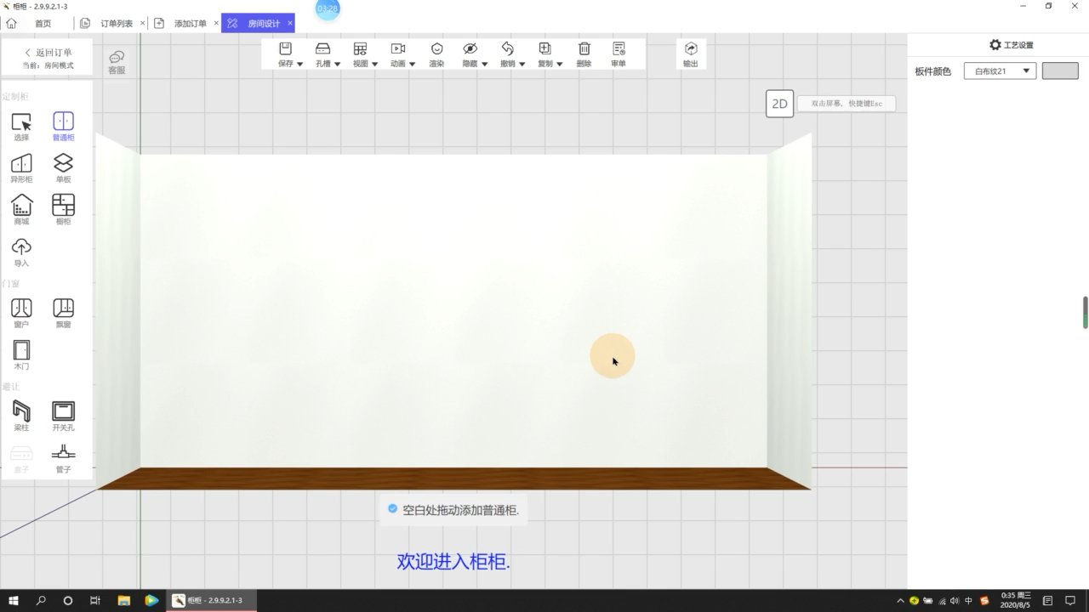Image resolution: width=1089 pixels, height=612 pixels.
Task: Choose the 异形柜 irregular cabinet tool
Action: (21, 168)
